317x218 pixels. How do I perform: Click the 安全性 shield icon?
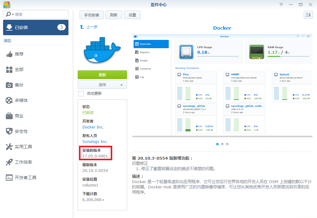9,132
